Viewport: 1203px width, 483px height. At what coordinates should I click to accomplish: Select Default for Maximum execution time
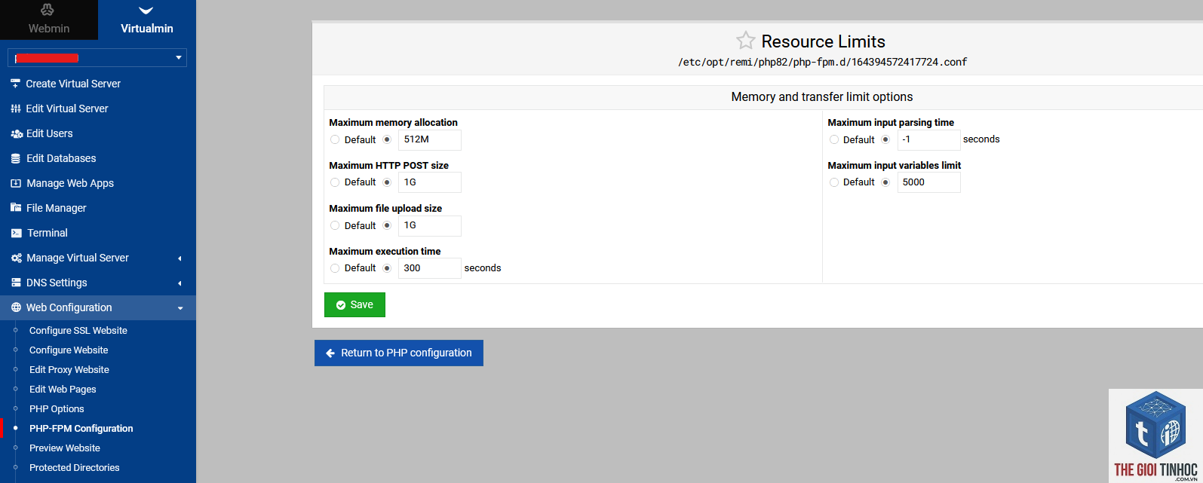[x=335, y=268]
